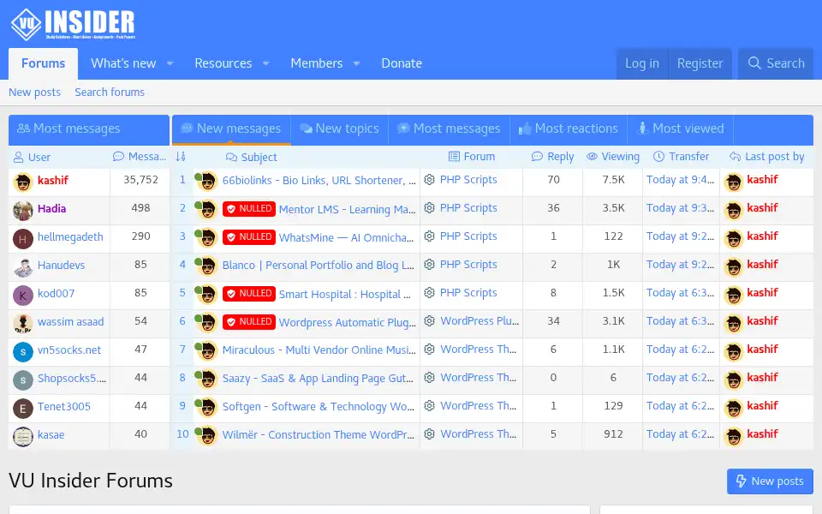Image resolution: width=822 pixels, height=514 pixels.
Task: Click poster avatar on 66biolinks topic row
Action: pyautogui.click(x=207, y=182)
